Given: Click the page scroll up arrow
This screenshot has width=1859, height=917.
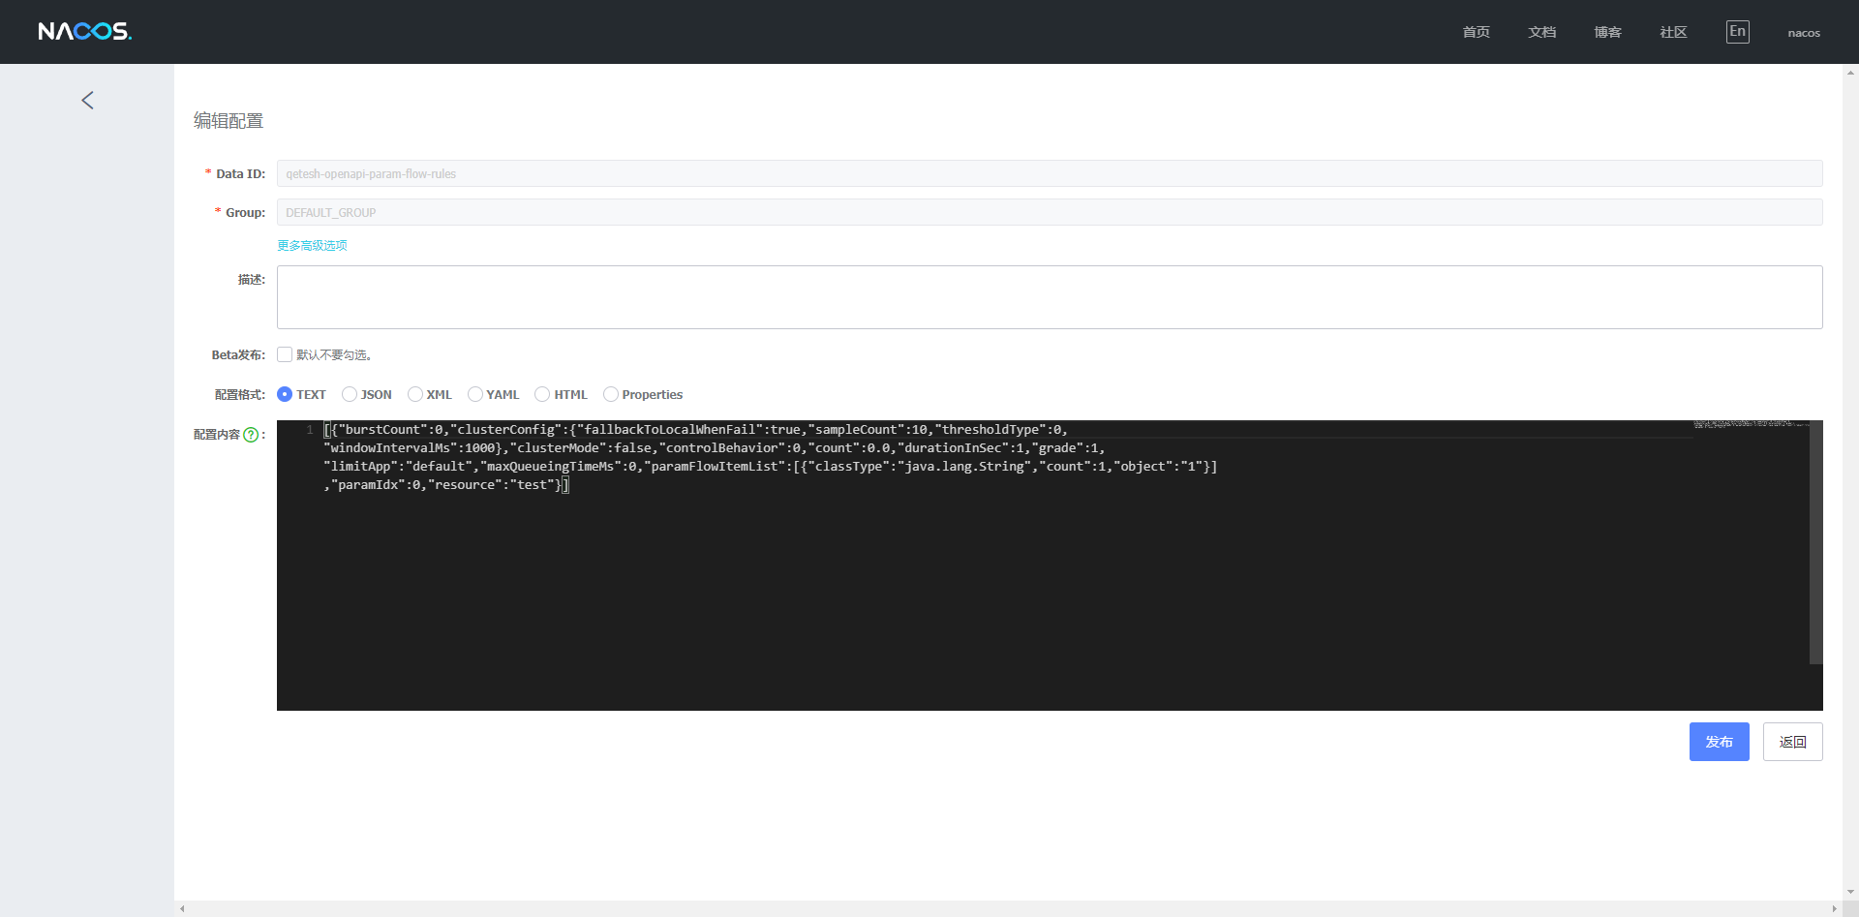Looking at the screenshot, I should click(x=1850, y=72).
